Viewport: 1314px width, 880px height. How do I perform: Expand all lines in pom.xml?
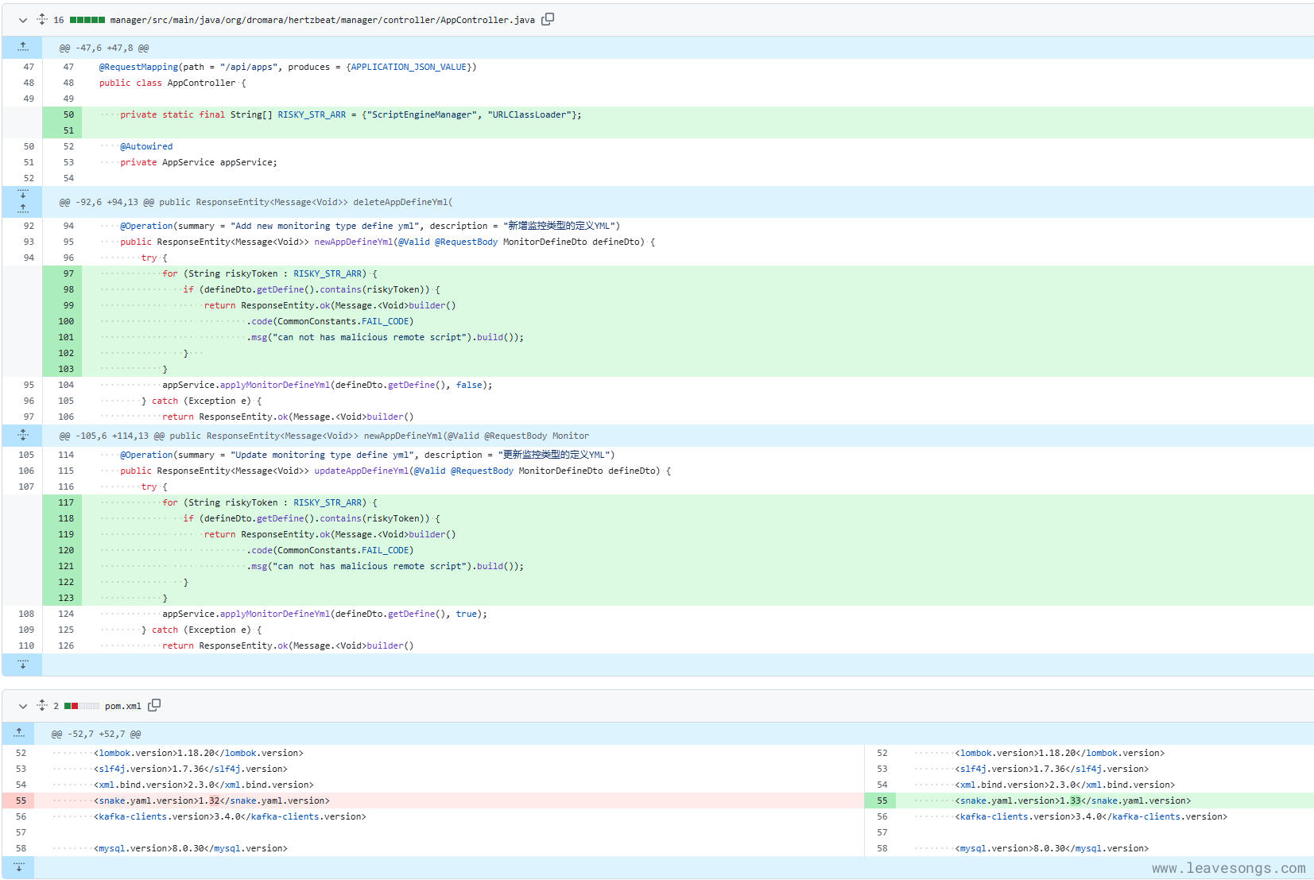point(42,706)
